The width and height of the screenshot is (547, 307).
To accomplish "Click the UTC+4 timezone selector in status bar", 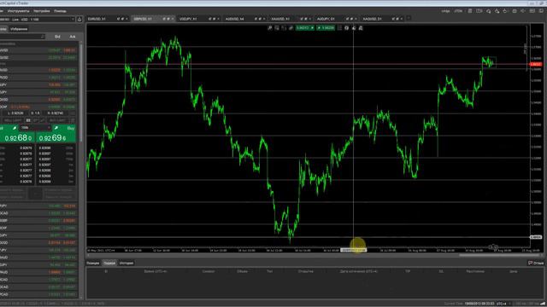I will tap(502, 304).
